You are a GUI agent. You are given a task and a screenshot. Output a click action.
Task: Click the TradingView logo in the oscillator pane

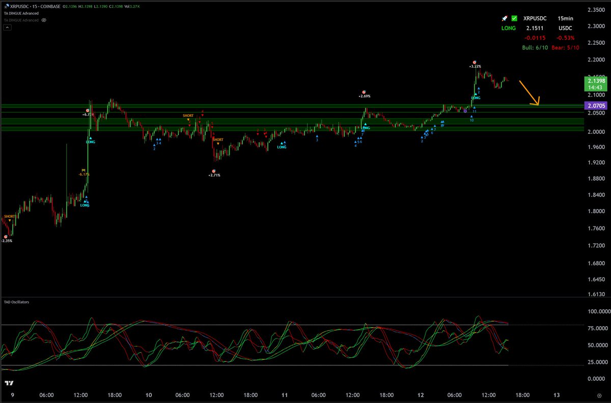[x=8, y=383]
